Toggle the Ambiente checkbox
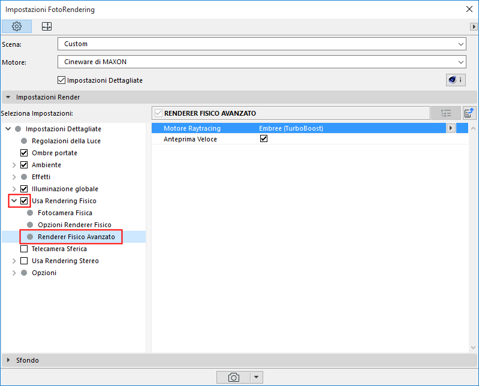Image resolution: width=479 pixels, height=386 pixels. [24, 165]
